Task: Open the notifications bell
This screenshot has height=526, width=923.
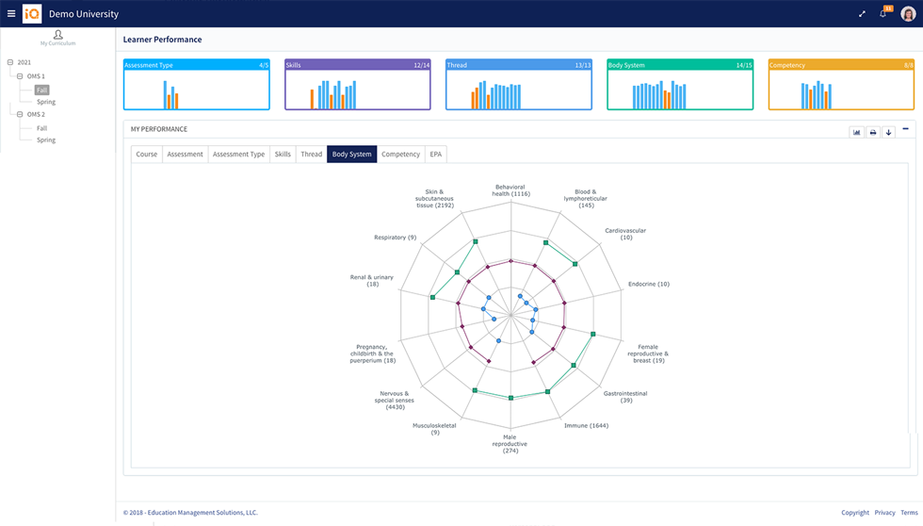Action: (883, 14)
